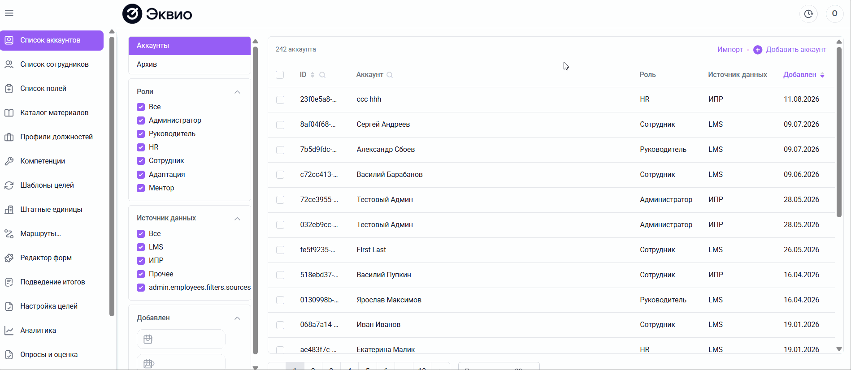Sort by the Добавлен column
The image size is (851, 370).
point(803,75)
